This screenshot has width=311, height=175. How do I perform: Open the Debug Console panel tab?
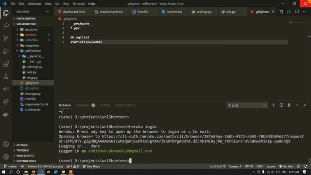click(x=125, y=105)
